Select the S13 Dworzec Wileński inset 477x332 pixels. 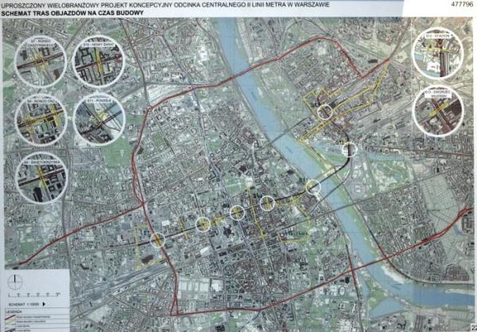tap(438, 110)
